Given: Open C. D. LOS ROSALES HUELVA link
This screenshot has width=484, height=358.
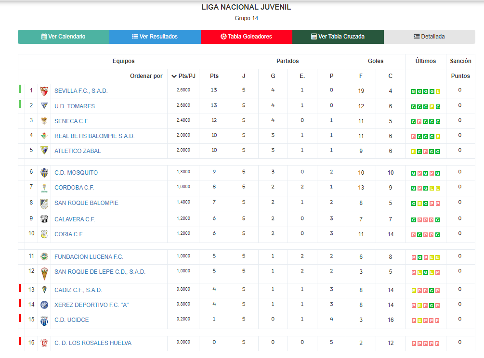Looking at the screenshot, I should click(x=93, y=343).
